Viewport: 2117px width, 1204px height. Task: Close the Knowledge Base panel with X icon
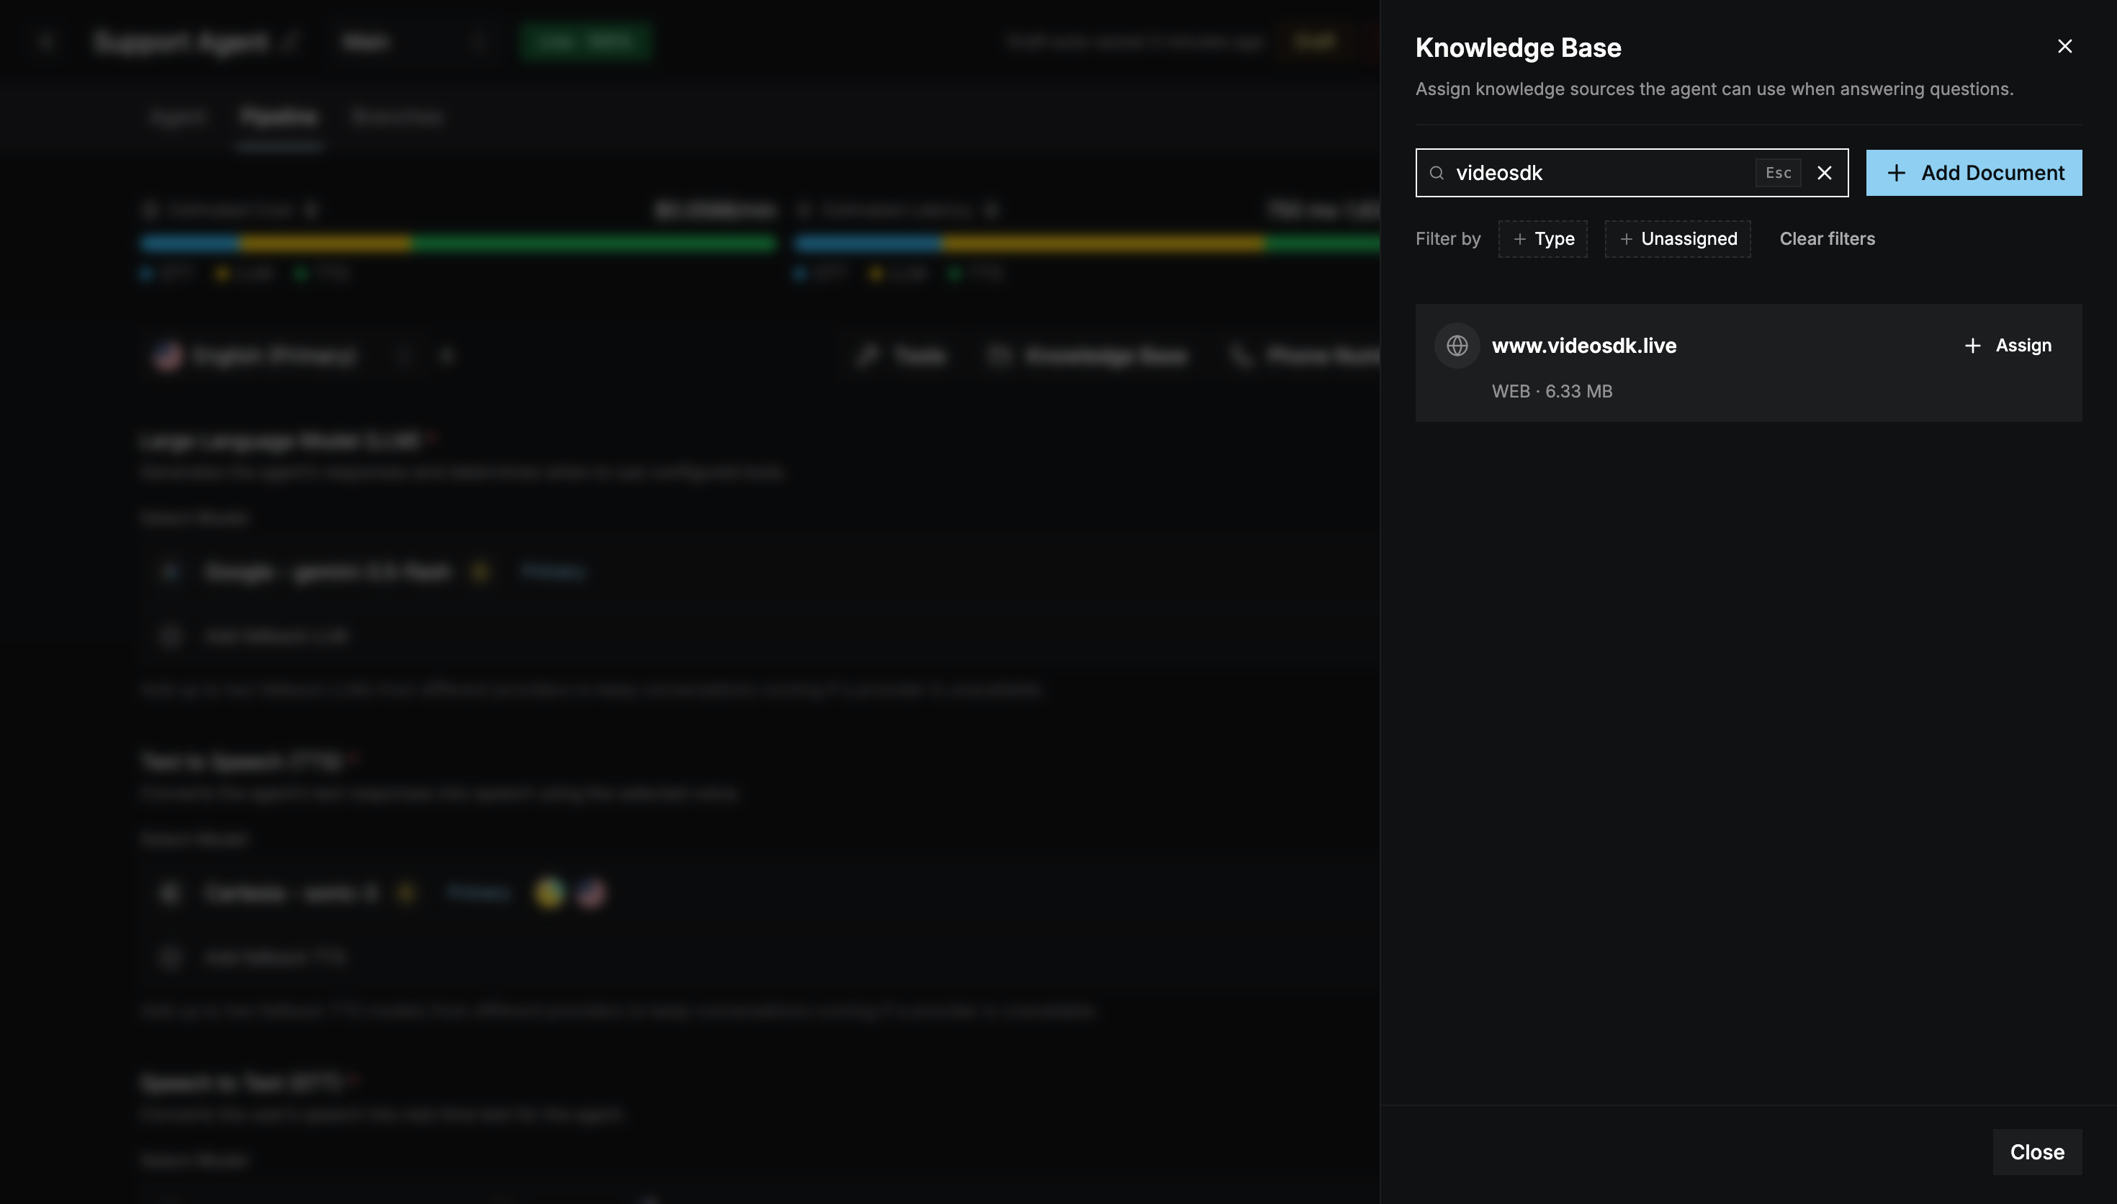point(2064,46)
